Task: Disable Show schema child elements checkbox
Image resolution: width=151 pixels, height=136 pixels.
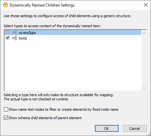Action: point(6,118)
